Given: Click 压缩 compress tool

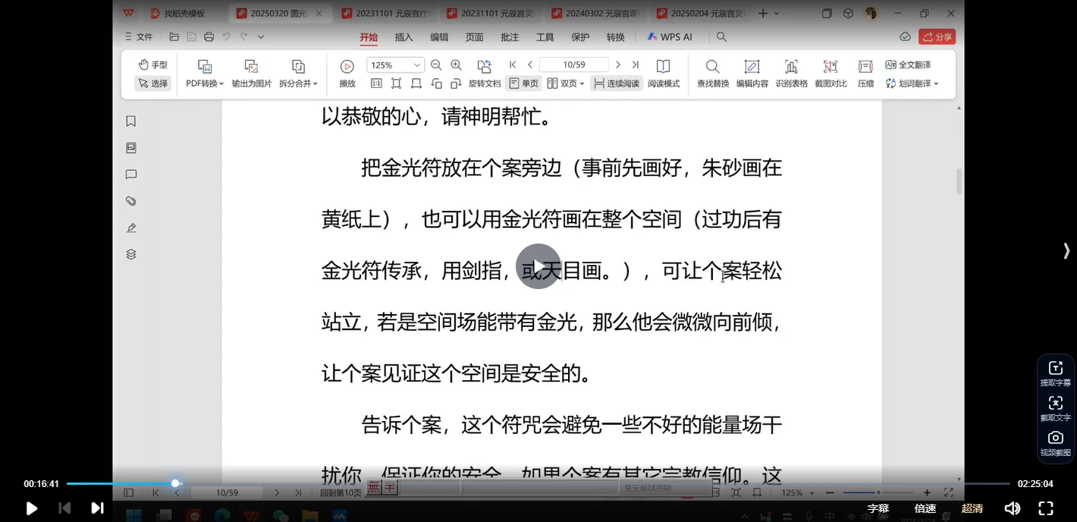Looking at the screenshot, I should (x=865, y=74).
